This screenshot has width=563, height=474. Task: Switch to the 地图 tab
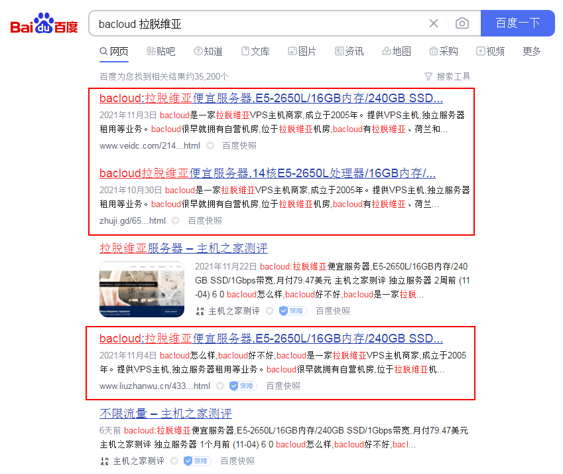coord(397,51)
